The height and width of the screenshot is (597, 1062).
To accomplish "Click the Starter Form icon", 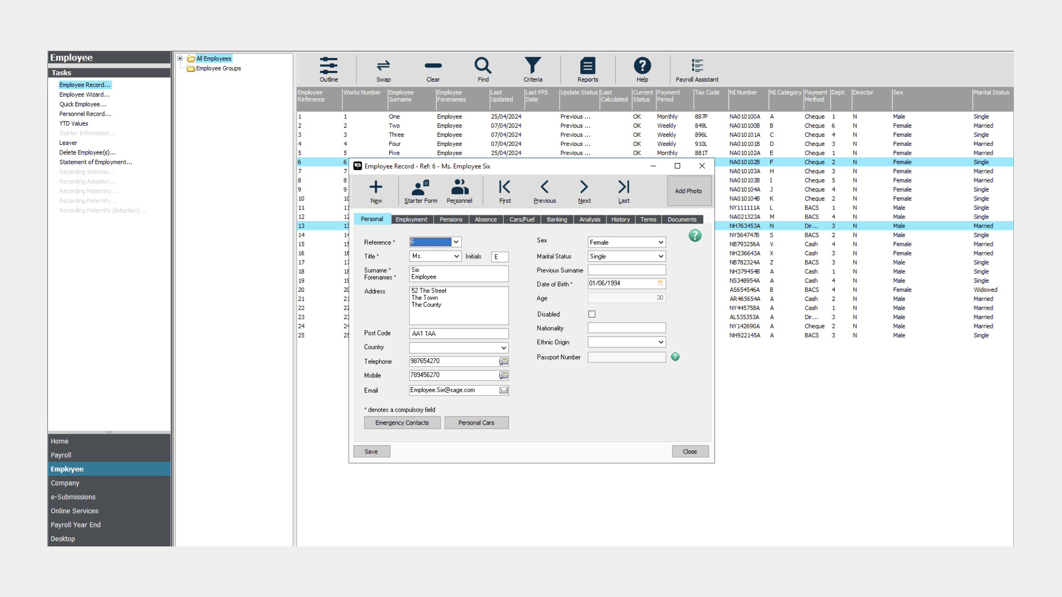I will (x=420, y=188).
